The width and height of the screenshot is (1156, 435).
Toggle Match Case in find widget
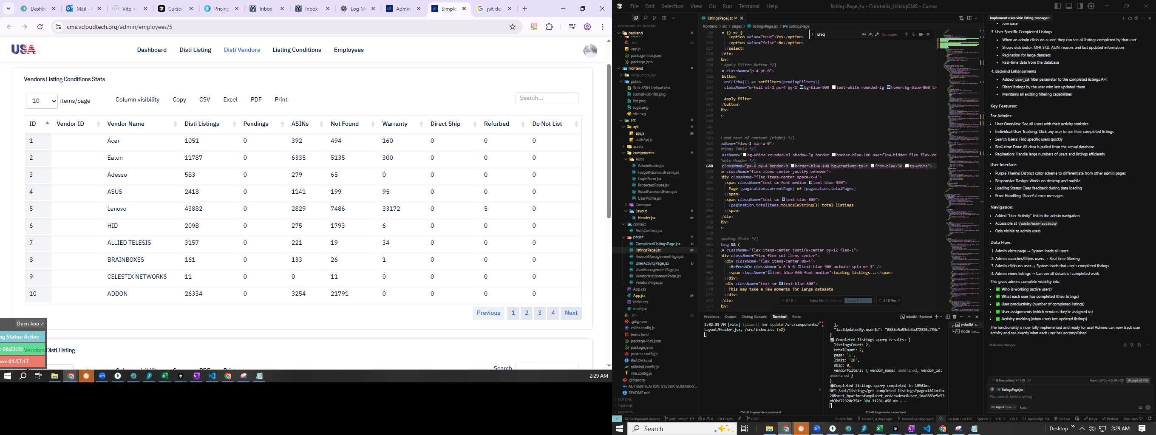point(864,34)
